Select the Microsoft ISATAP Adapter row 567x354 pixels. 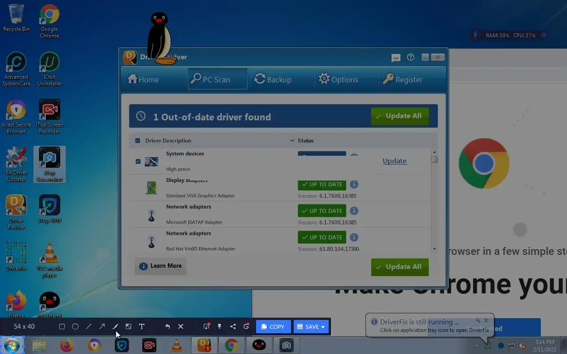[x=280, y=214]
